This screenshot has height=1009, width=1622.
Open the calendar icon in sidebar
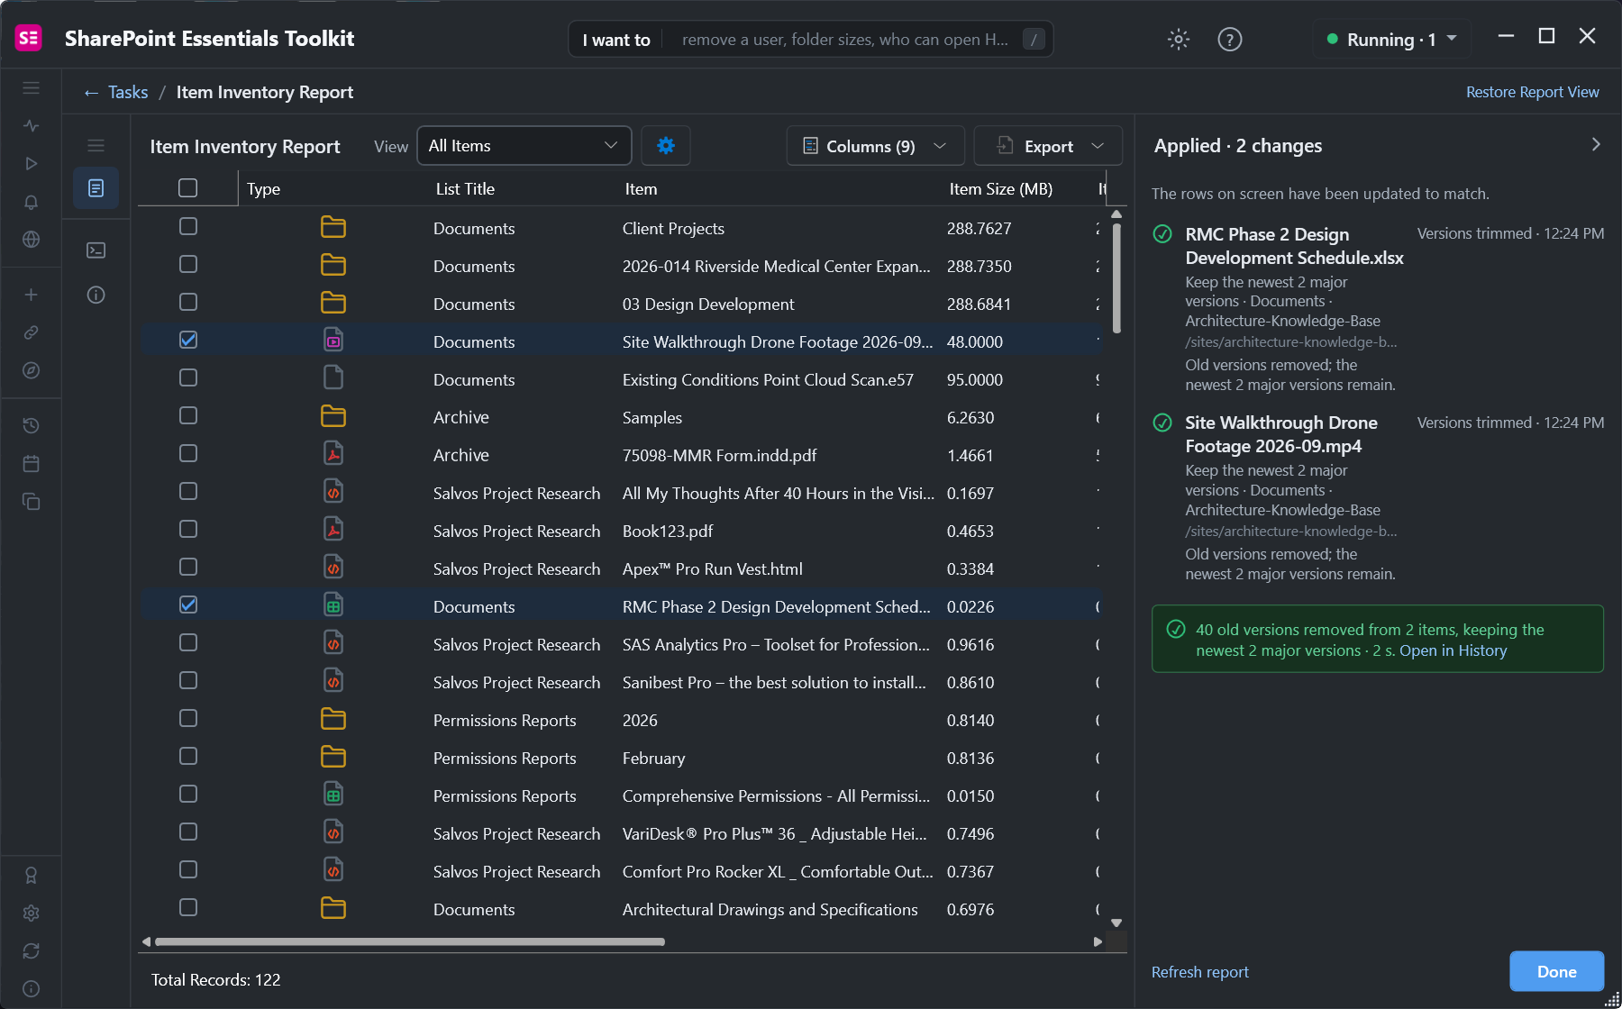[32, 463]
